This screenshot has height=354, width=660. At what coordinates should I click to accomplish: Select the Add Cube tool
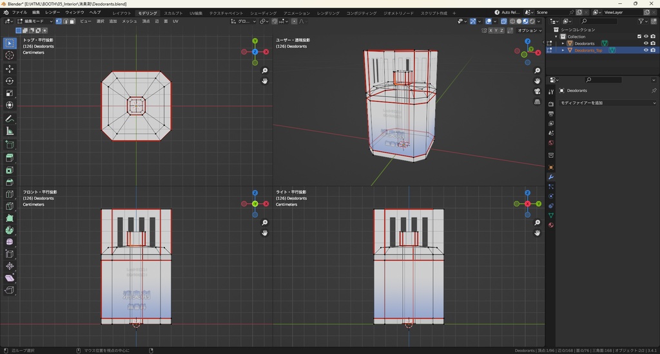[x=10, y=145]
